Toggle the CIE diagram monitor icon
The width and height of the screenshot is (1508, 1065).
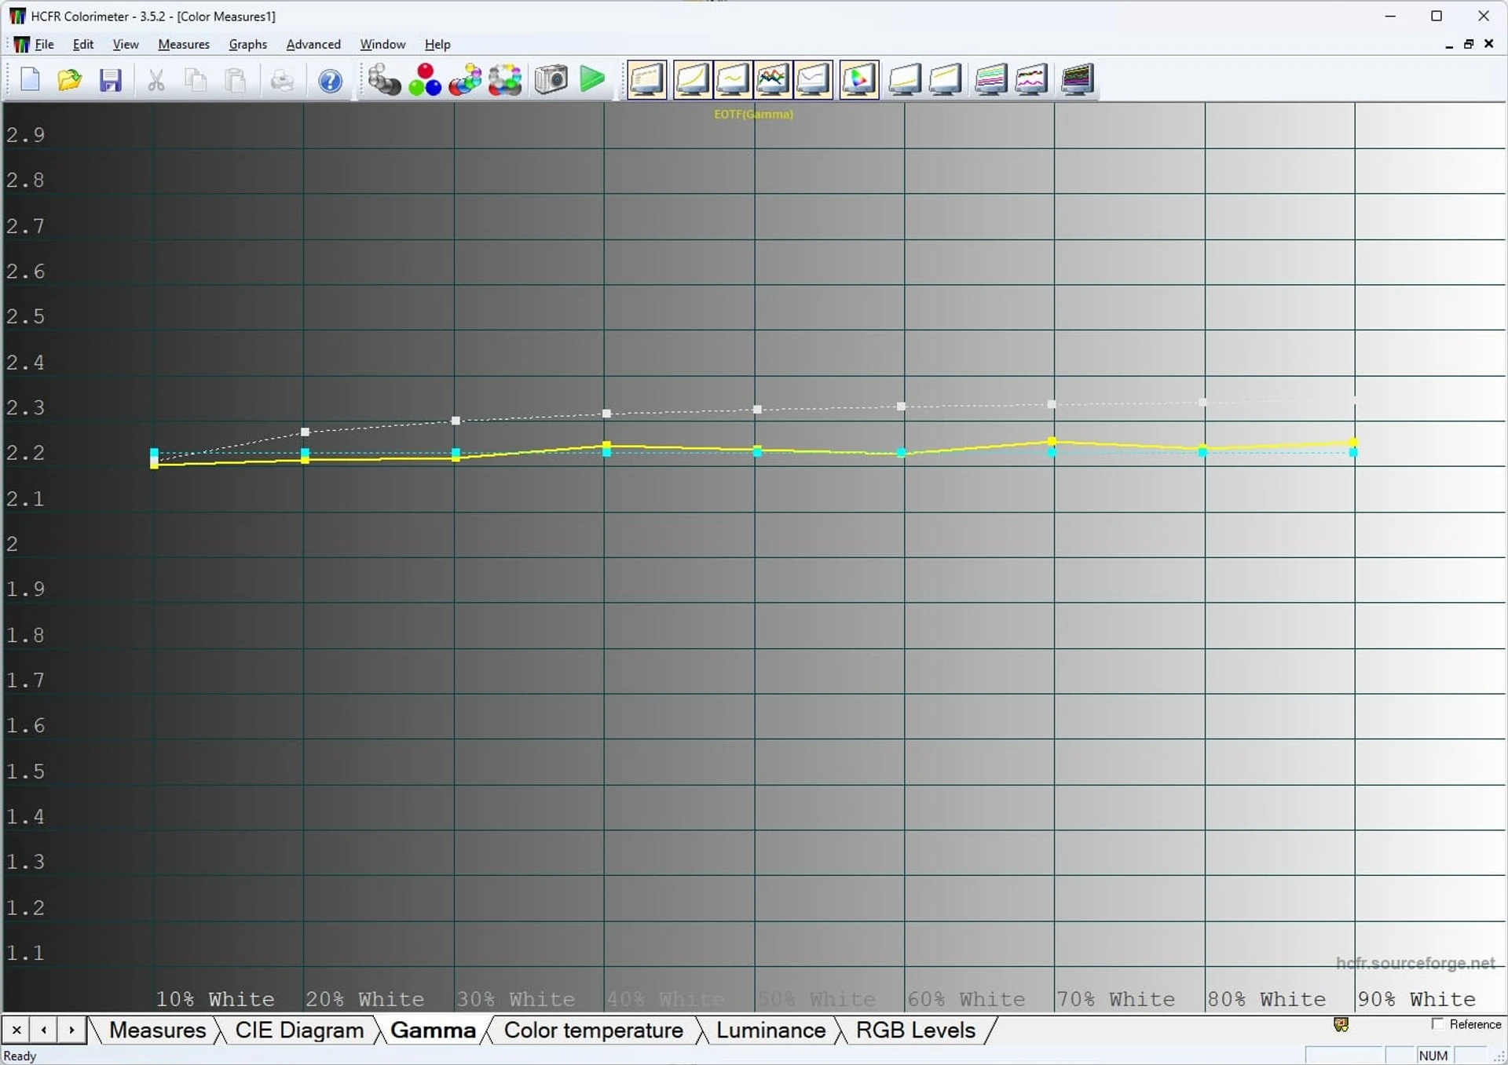[x=858, y=80]
